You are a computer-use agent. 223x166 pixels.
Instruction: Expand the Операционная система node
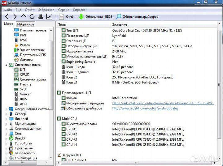[x=6, y=109]
